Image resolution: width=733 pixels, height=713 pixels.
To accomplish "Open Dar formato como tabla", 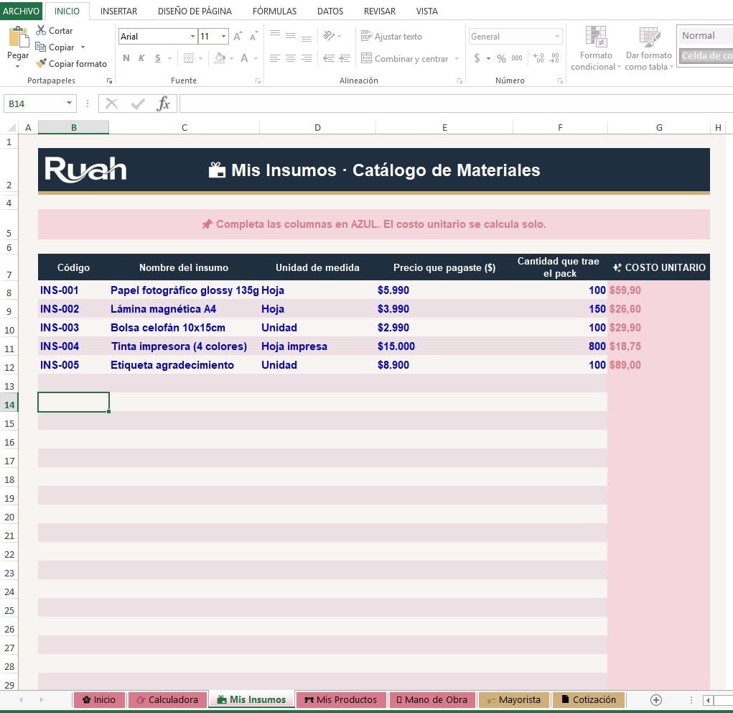I will (649, 49).
